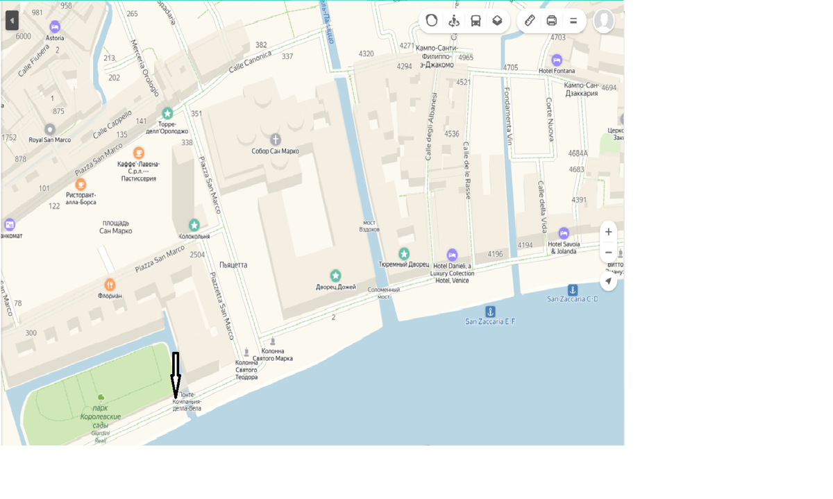Click the Fondamenta Vin street label
The width and height of the screenshot is (833, 499).
507,115
